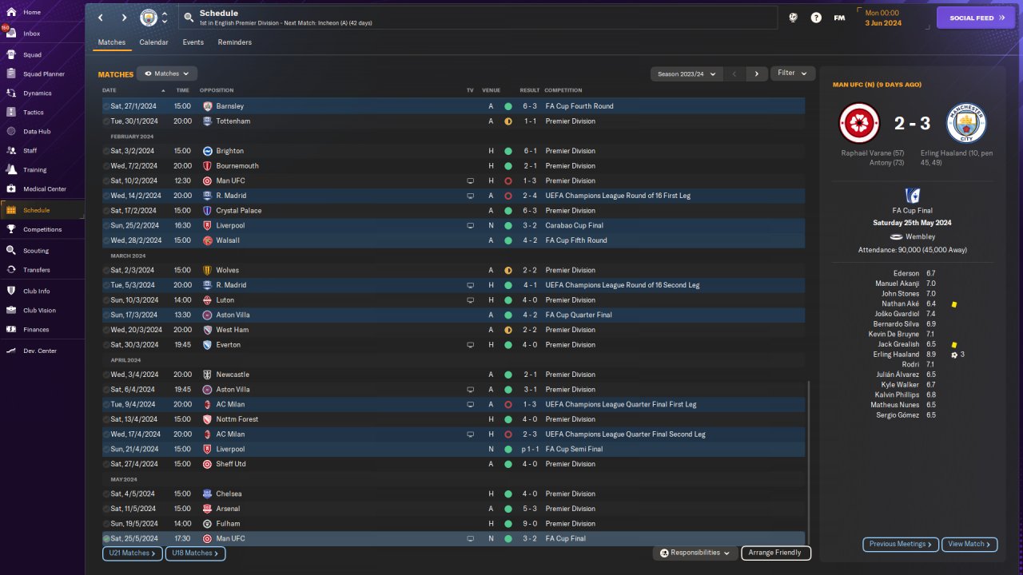Click the search magnifier icon
This screenshot has height=575, width=1023.
coord(188,18)
